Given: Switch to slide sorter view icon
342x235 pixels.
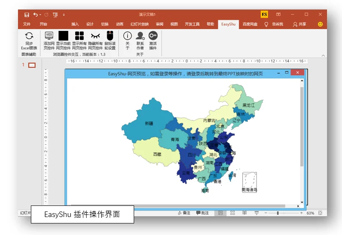Looking at the screenshot, I should [x=233, y=213].
